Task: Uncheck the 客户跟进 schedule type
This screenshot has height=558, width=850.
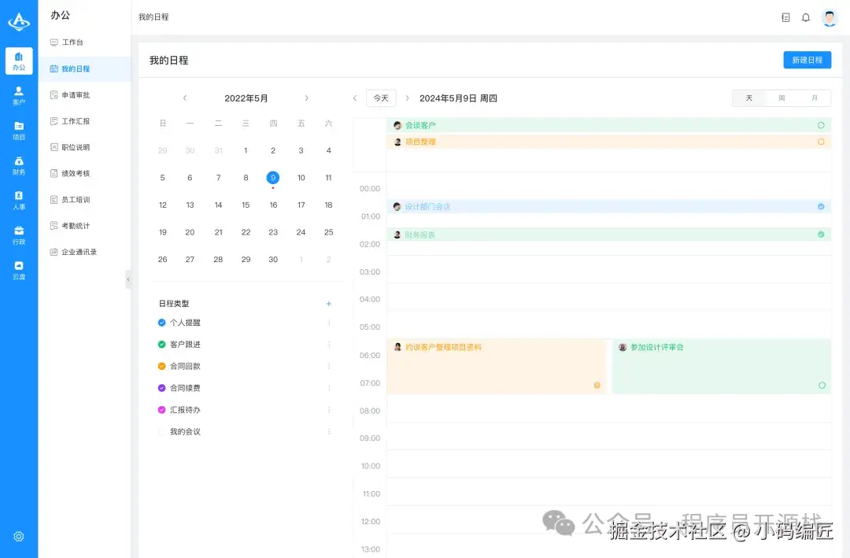Action: [161, 344]
